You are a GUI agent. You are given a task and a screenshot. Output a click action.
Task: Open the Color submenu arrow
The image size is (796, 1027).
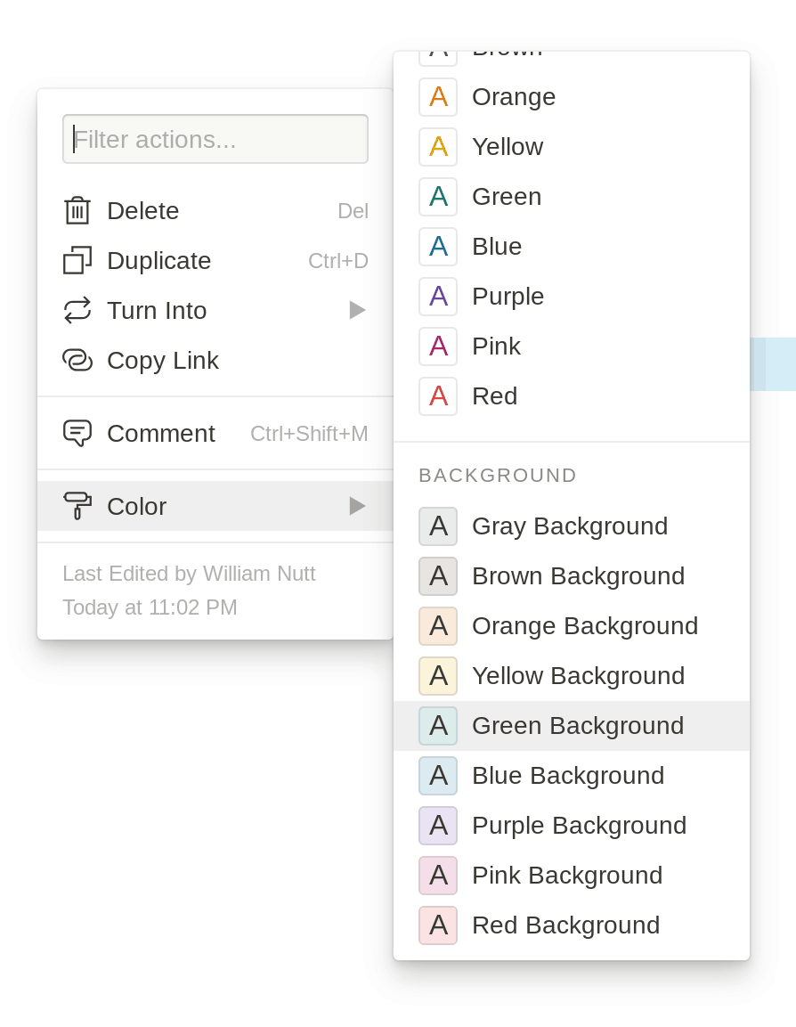coord(357,506)
